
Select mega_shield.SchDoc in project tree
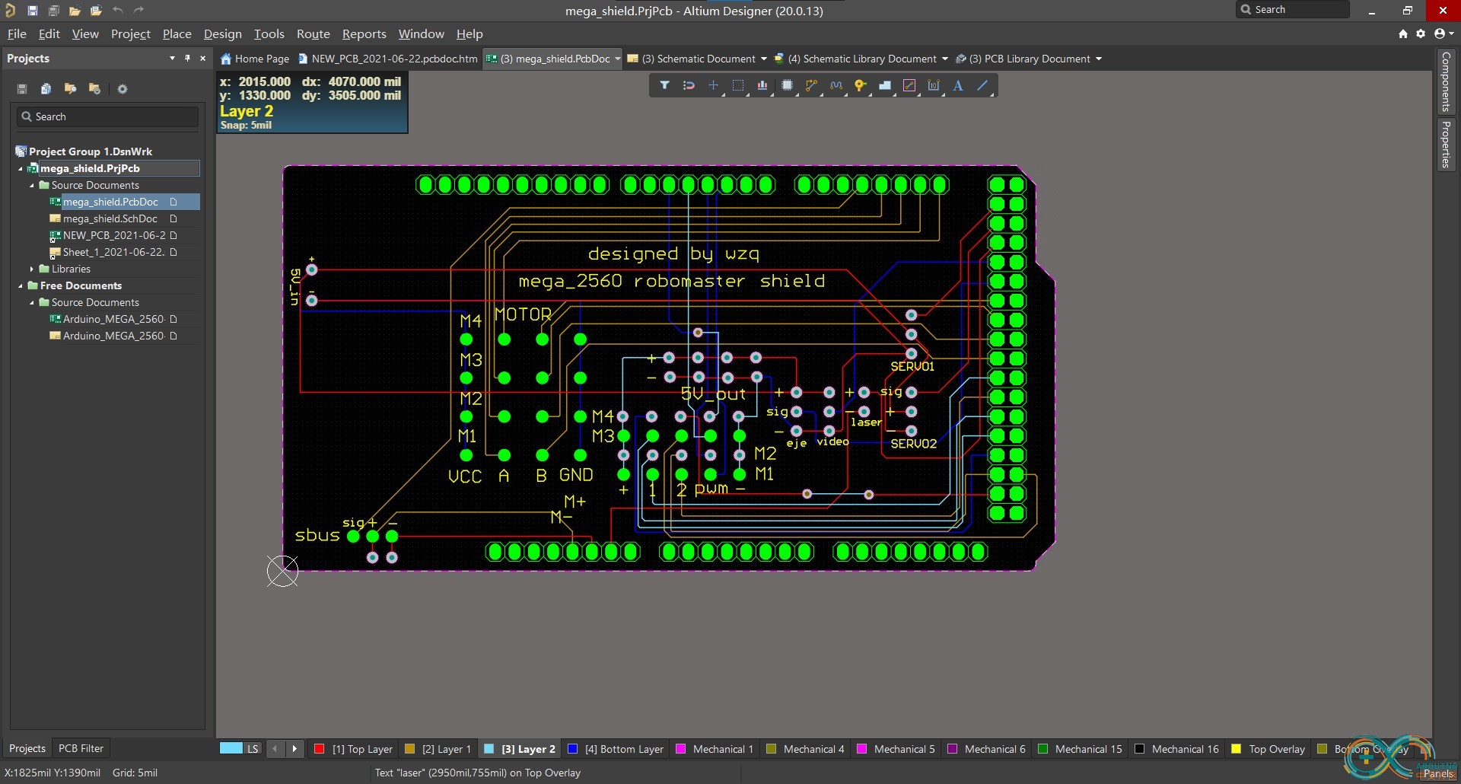point(110,218)
